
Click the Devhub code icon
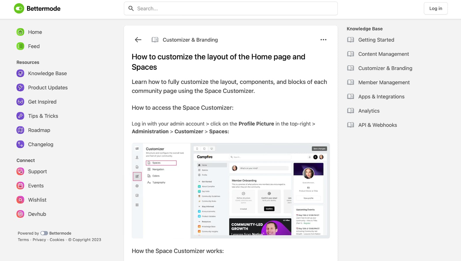coord(20,214)
